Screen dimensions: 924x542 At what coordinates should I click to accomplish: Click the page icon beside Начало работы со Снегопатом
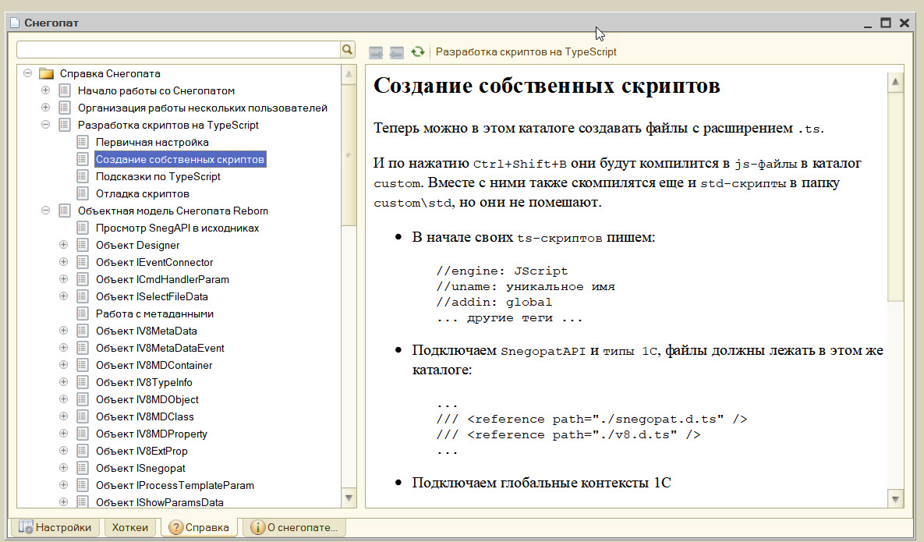[x=65, y=90]
